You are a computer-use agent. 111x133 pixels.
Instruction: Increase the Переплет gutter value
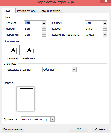pos(44,34)
